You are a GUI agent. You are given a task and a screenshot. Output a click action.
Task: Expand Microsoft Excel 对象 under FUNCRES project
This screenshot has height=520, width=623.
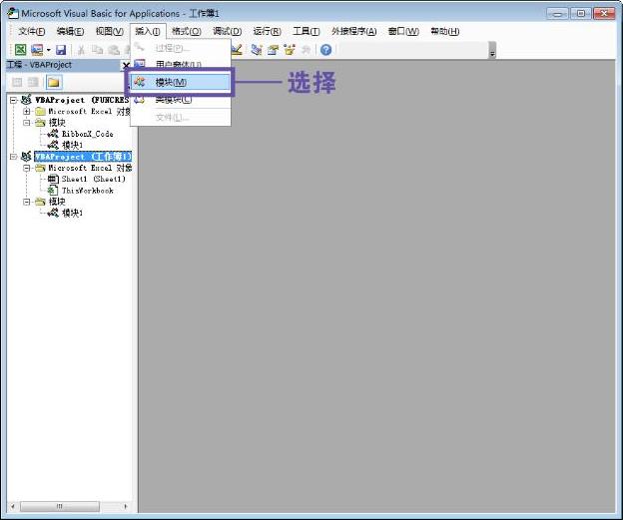pos(26,111)
